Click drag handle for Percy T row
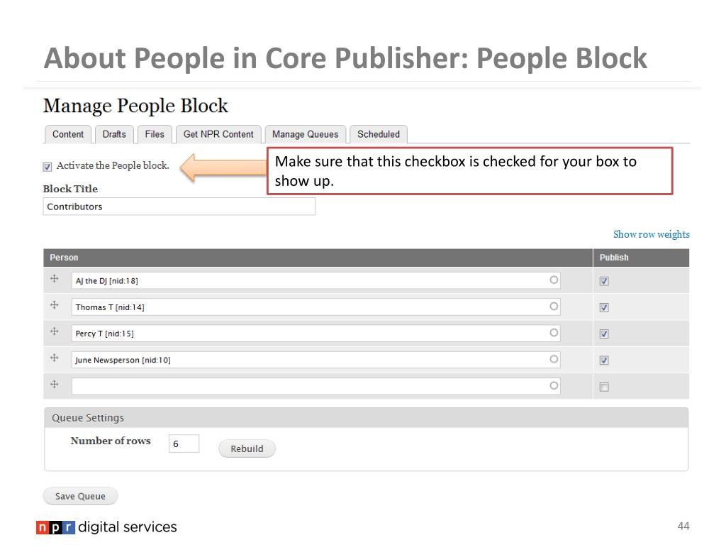Image resolution: width=726 pixels, height=545 pixels. 54,331
